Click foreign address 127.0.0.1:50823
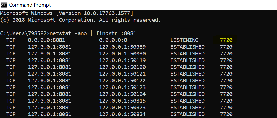The width and height of the screenshot is (277, 118). tap(122, 107)
